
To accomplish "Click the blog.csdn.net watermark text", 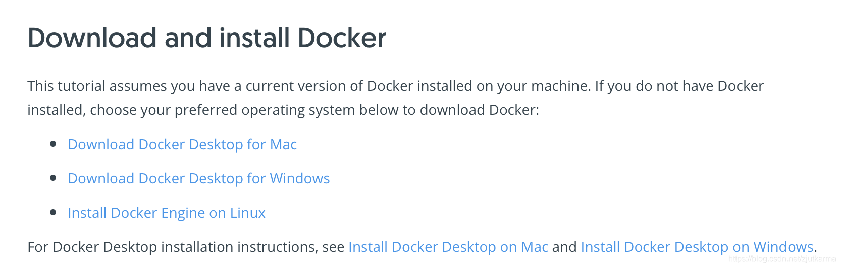I will [782, 259].
